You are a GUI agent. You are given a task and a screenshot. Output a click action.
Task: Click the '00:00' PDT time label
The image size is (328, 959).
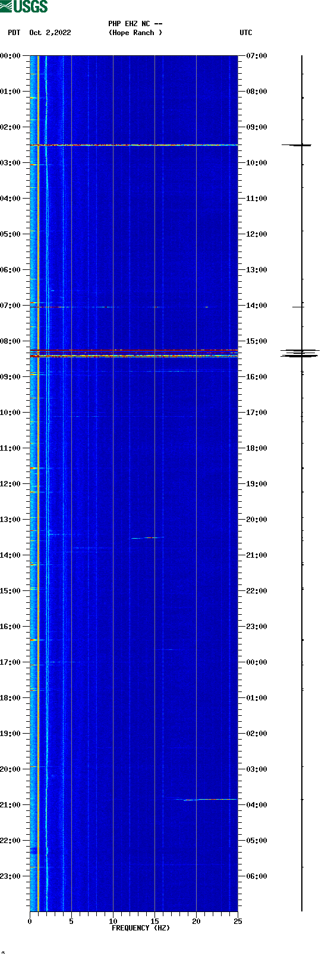click(11, 56)
